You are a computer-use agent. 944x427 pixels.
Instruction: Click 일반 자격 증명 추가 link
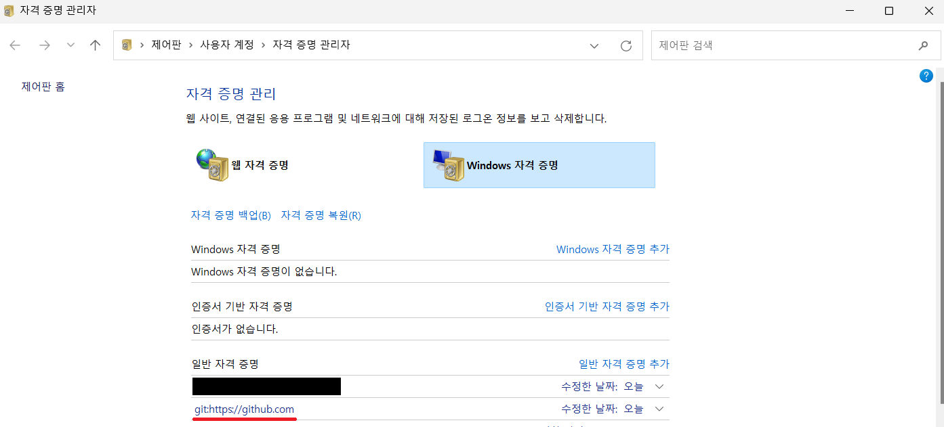click(624, 364)
